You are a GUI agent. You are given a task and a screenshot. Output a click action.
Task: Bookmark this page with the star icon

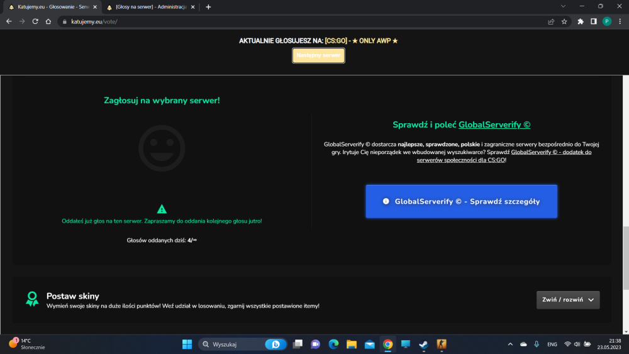click(x=564, y=21)
